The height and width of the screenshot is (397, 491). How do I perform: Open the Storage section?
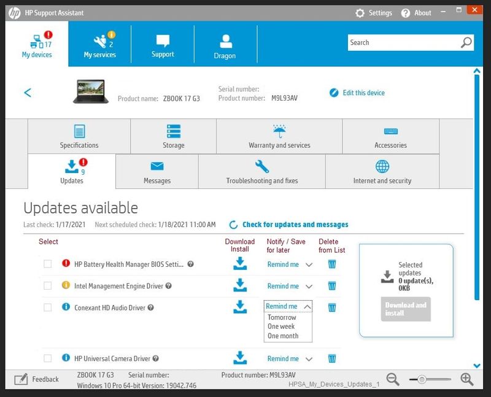click(174, 136)
